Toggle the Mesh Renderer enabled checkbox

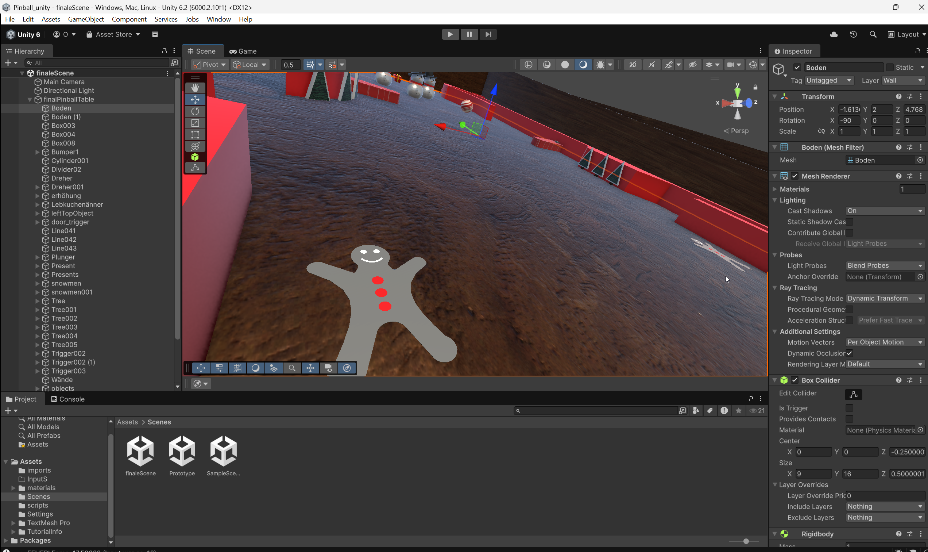(795, 176)
